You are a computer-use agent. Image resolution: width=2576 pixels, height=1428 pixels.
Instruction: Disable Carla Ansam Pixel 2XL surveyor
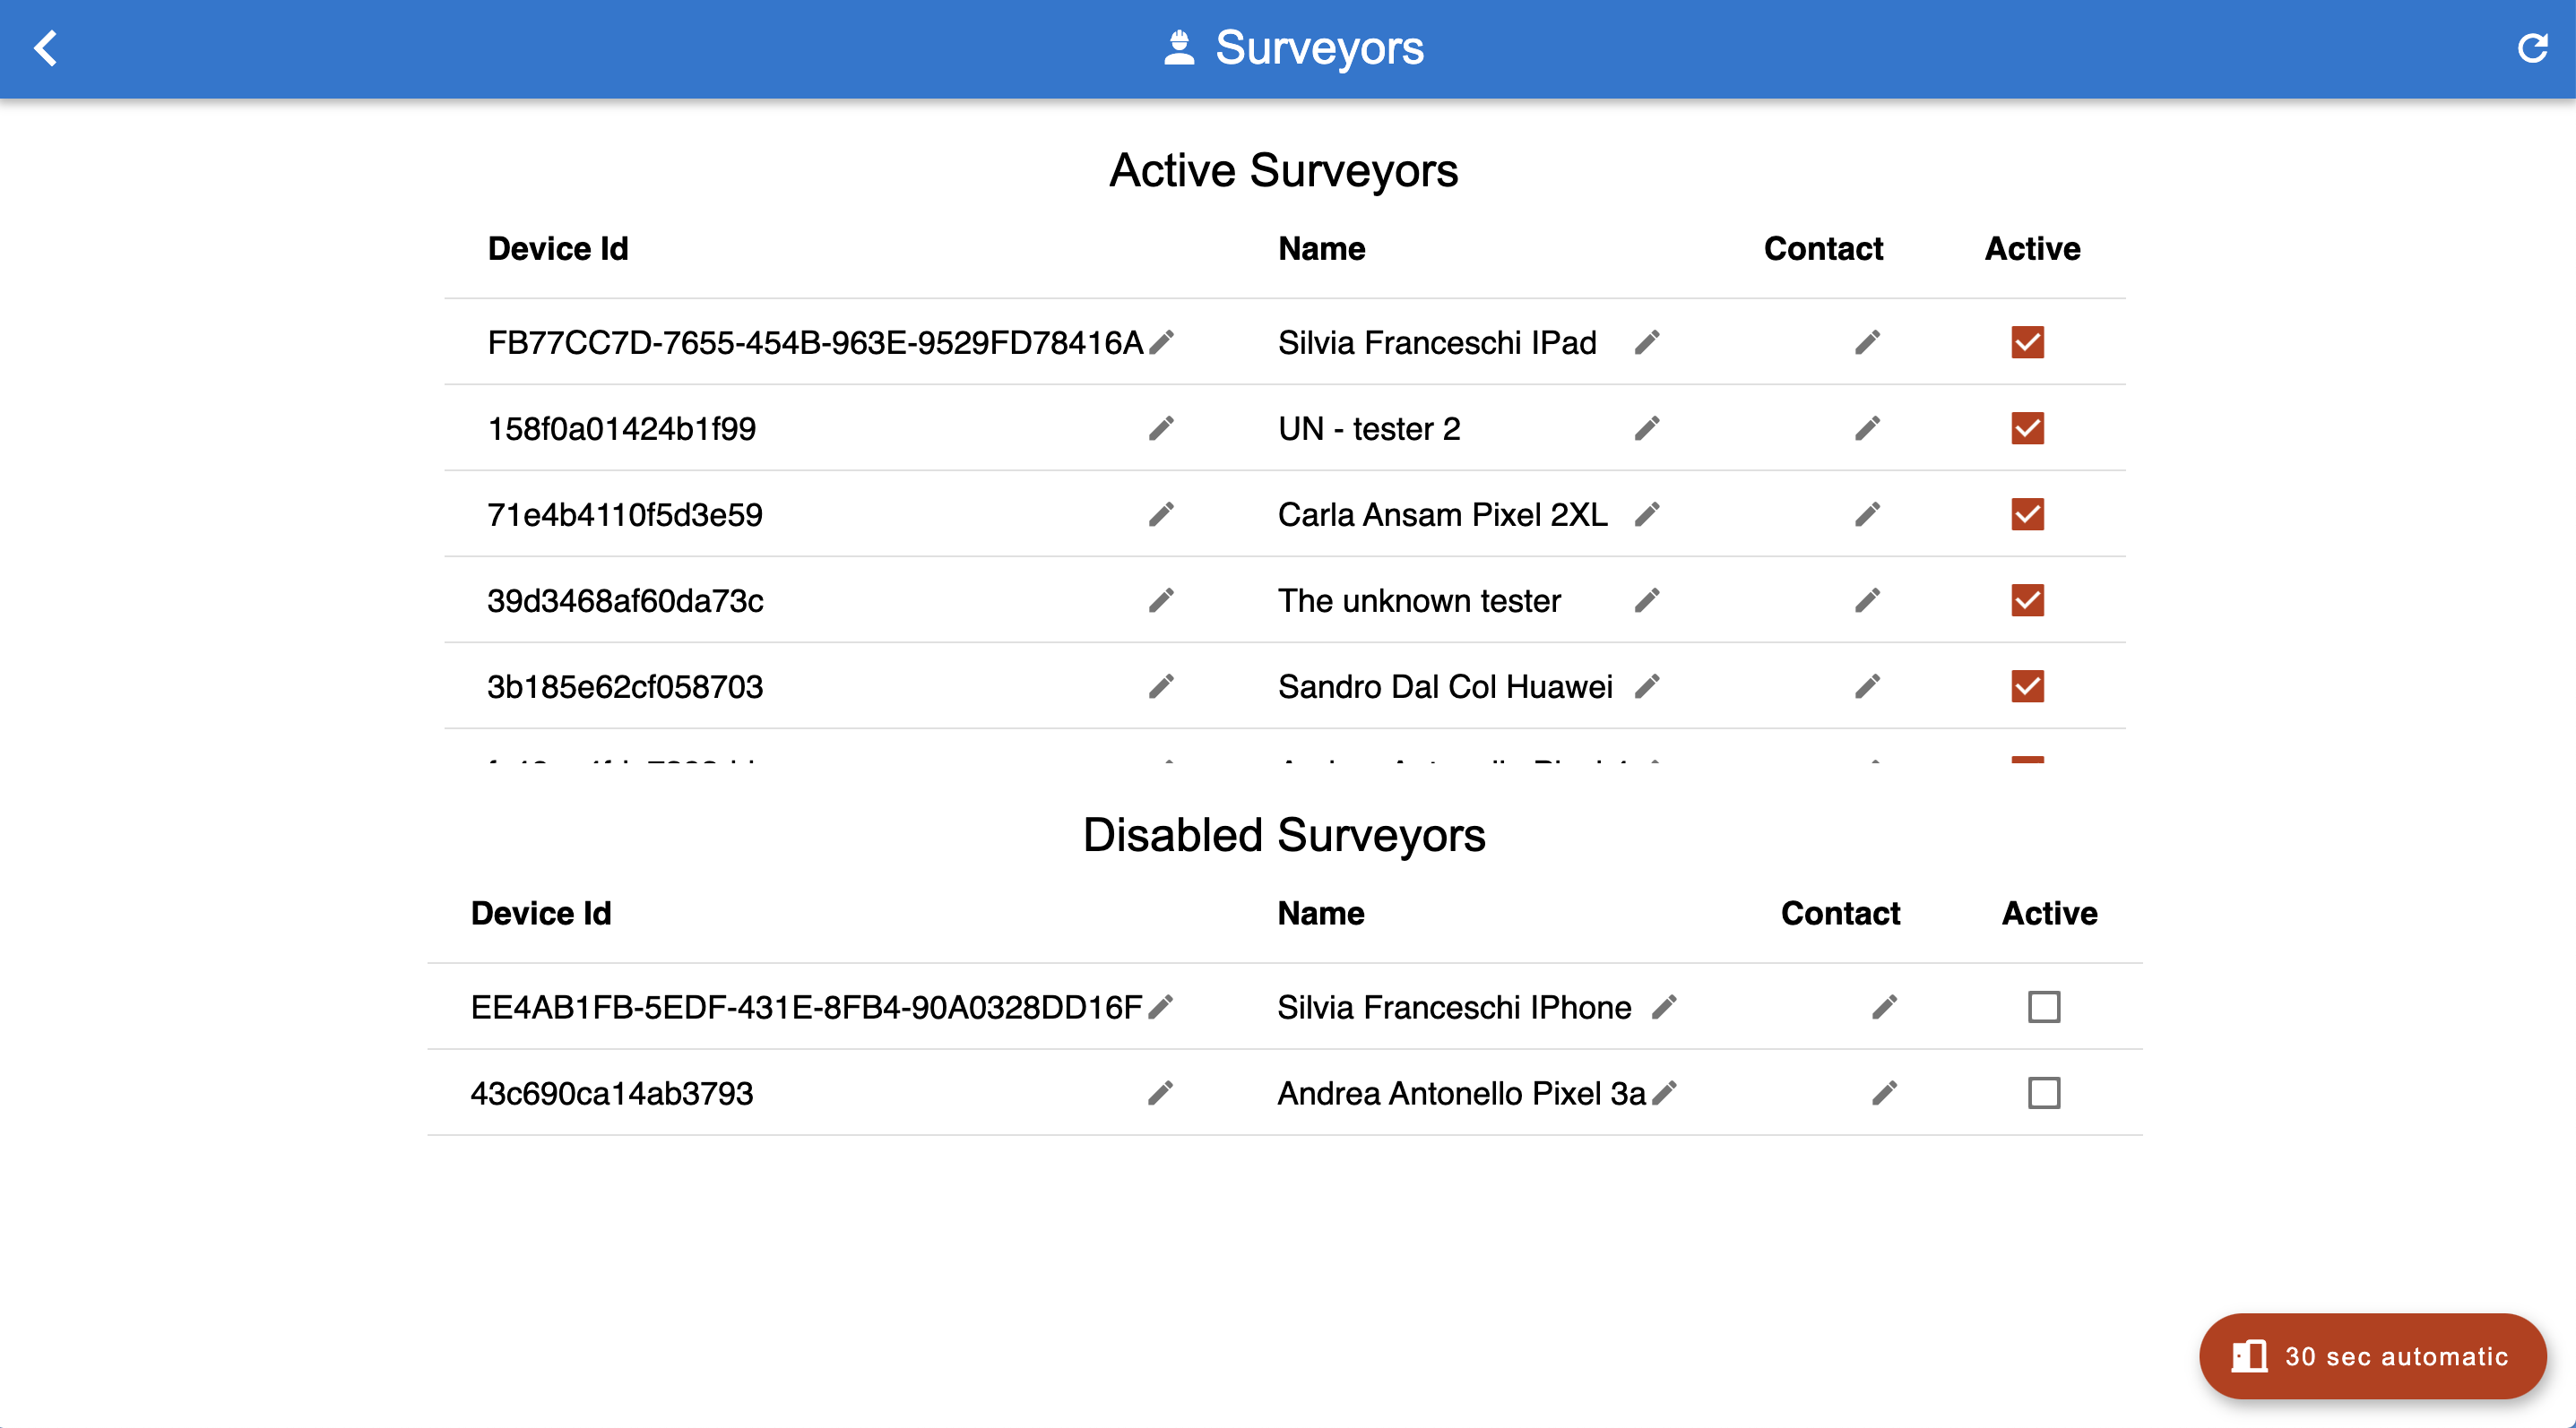click(x=2028, y=514)
